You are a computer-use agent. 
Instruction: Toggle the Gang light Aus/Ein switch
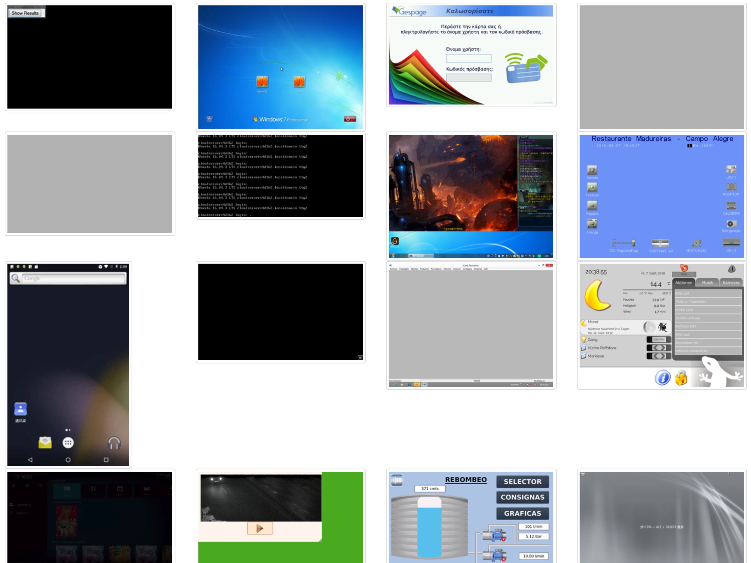click(659, 339)
